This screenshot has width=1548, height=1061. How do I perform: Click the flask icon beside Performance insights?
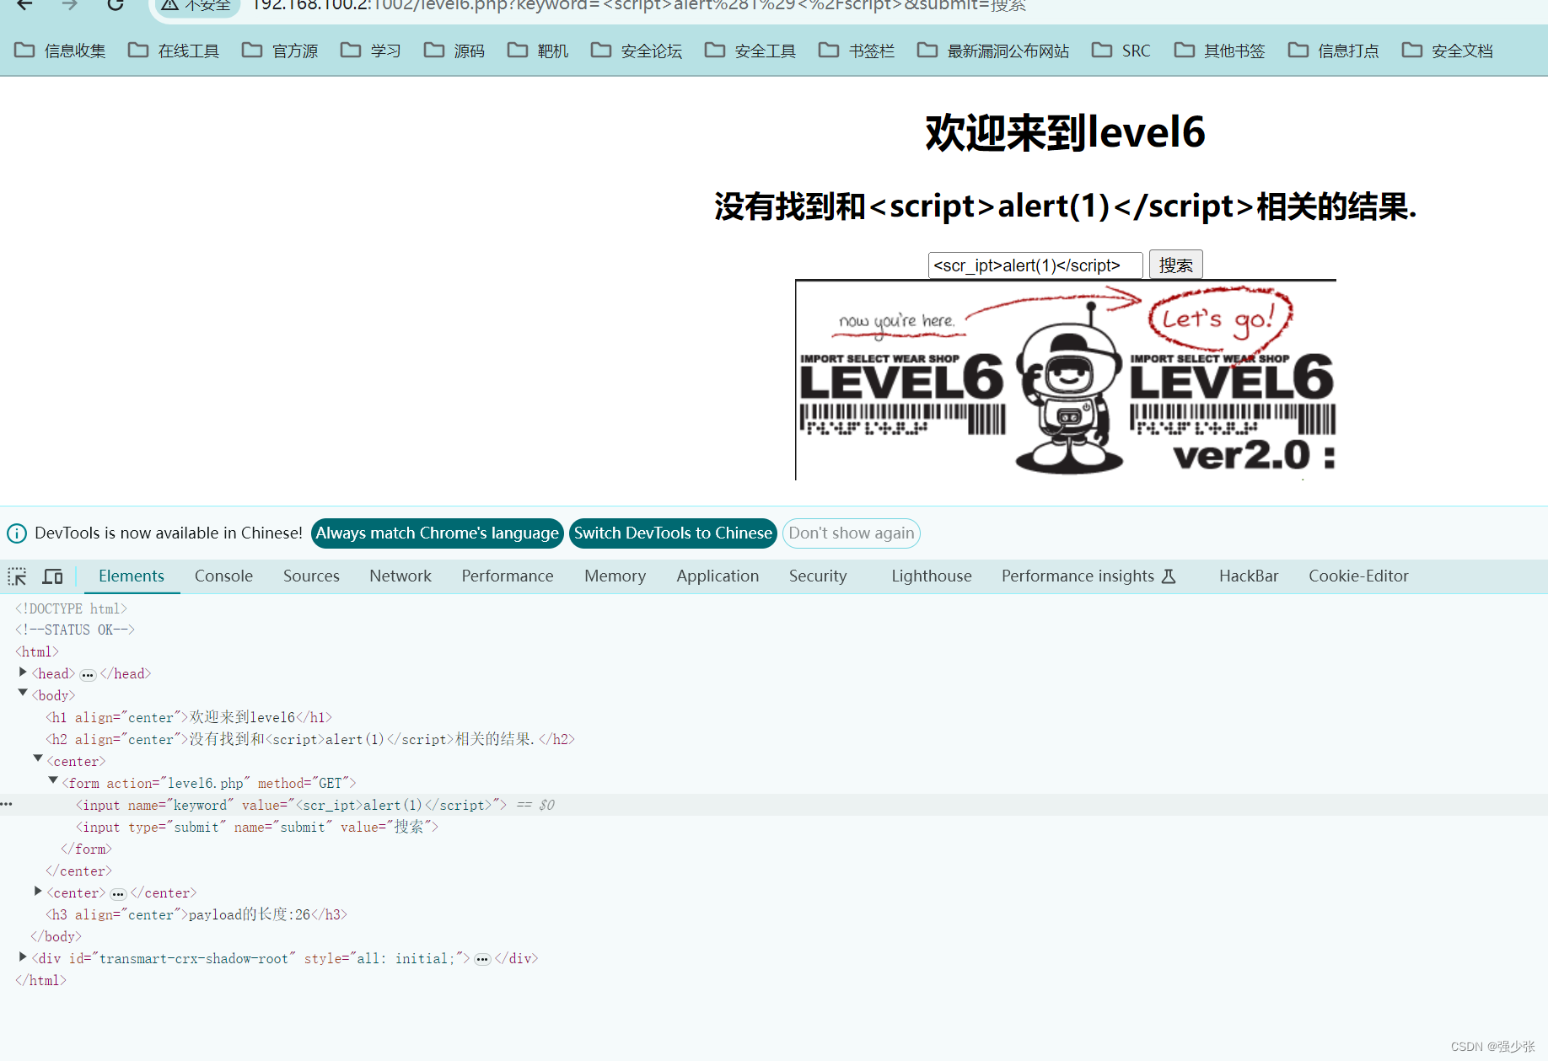click(x=1169, y=576)
